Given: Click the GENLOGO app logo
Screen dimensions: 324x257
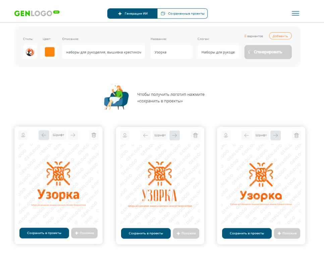Looking at the screenshot, I should [x=37, y=13].
